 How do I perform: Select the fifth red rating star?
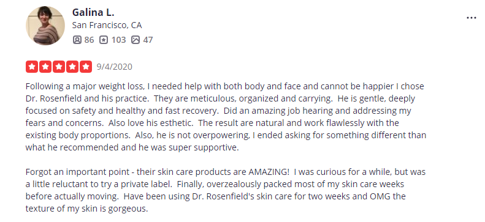tap(86, 67)
